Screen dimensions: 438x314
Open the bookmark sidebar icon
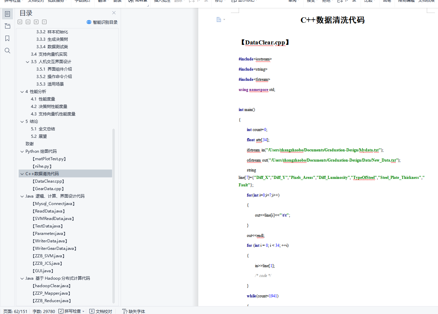click(7, 38)
